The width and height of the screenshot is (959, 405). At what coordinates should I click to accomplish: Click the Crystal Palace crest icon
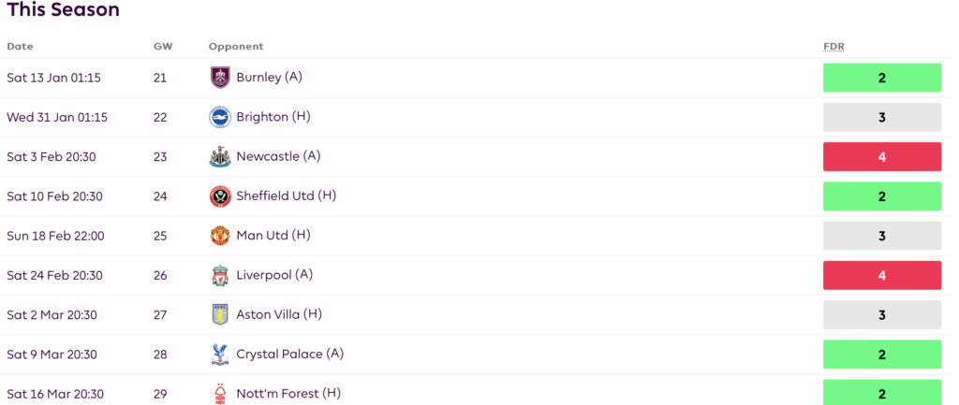220,354
